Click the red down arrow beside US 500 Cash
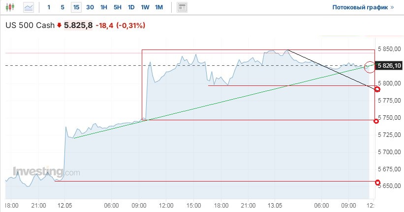 60,26
